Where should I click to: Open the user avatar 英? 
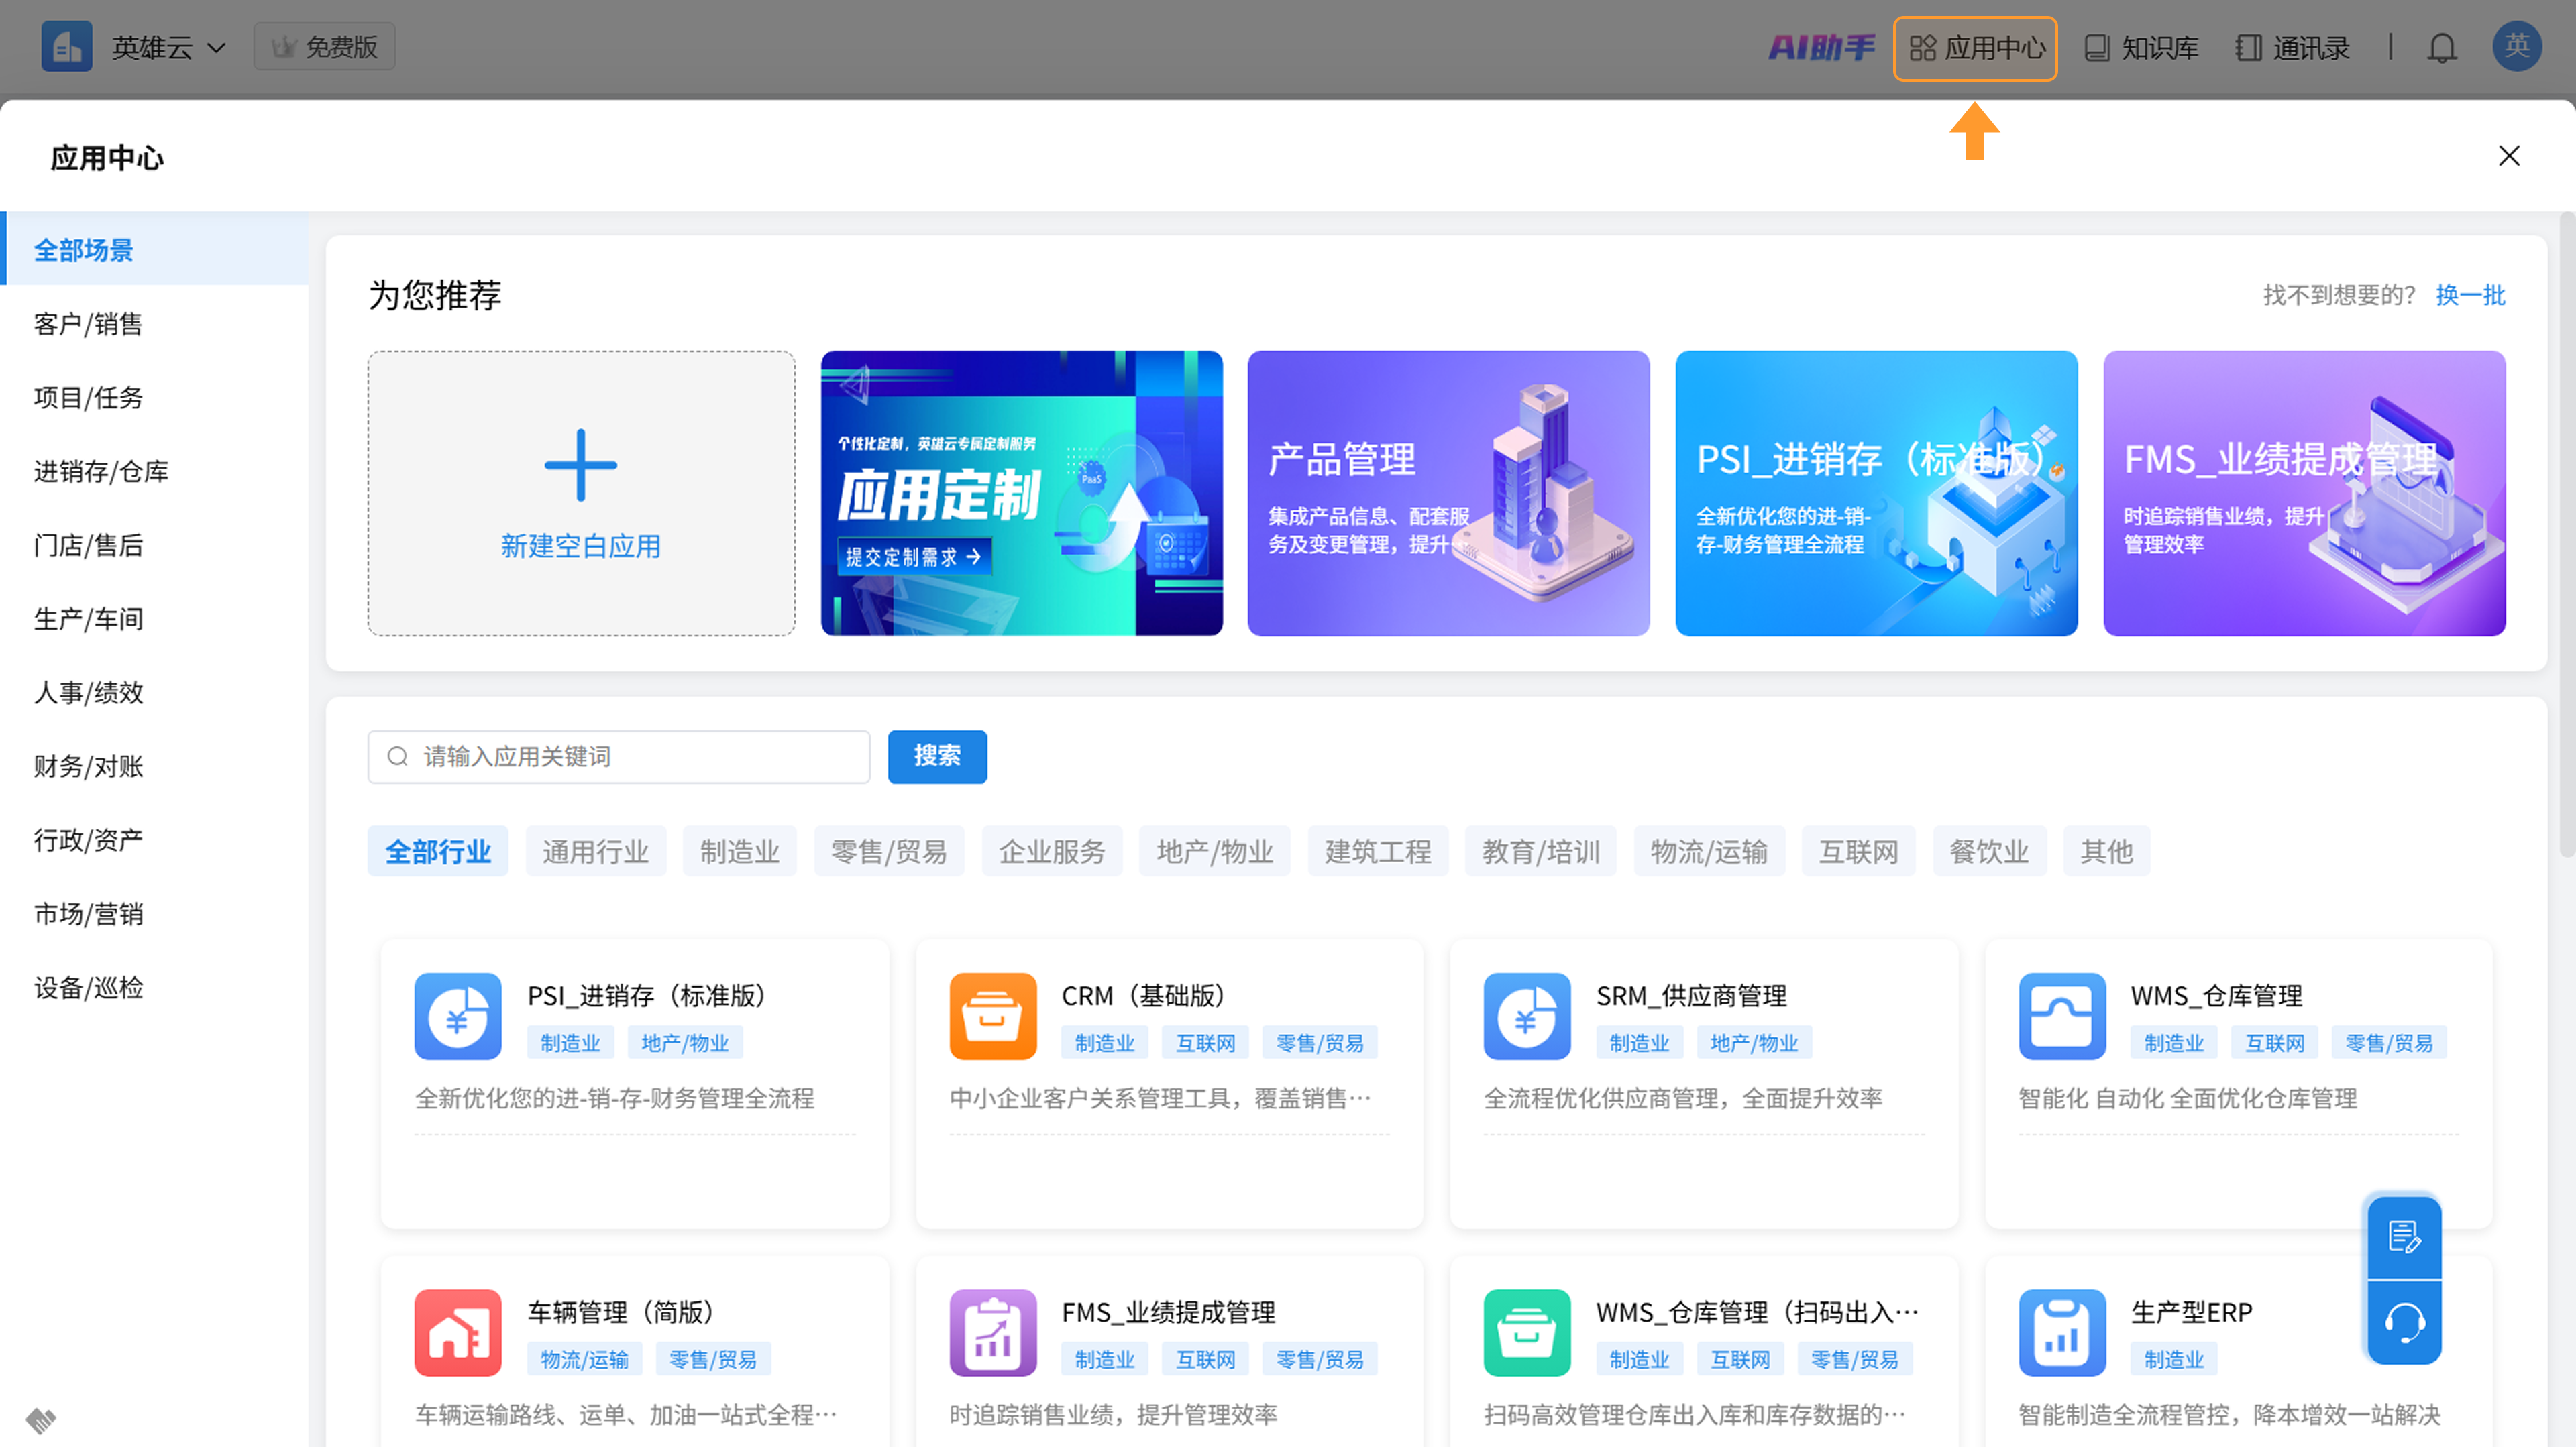tap(2517, 47)
